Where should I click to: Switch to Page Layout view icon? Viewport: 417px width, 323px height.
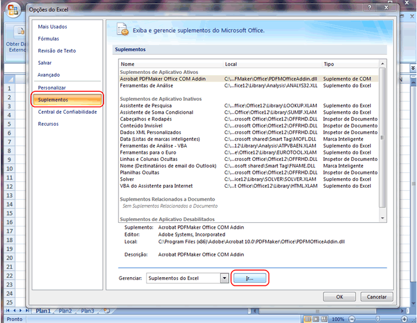point(316,319)
